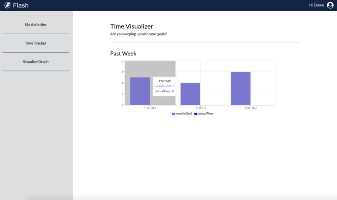
Task: Toggle the weeklyGoal legend label
Action: point(184,114)
